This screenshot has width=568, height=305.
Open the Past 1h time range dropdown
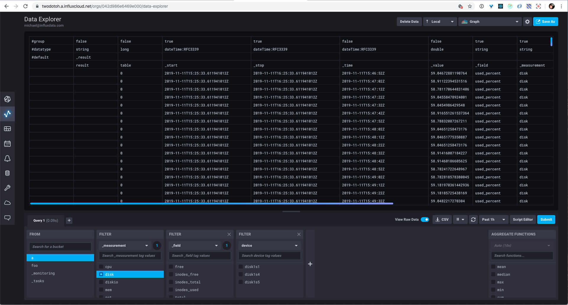[x=493, y=220]
